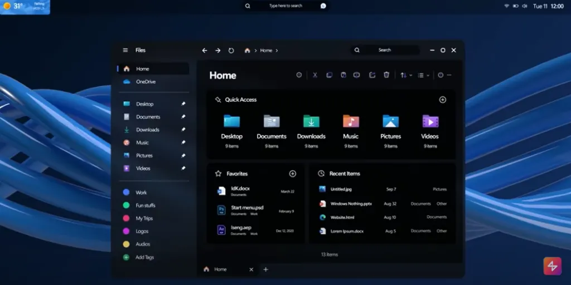Click the Cut toolbar icon
Image resolution: width=571 pixels, height=285 pixels.
[x=315, y=75]
